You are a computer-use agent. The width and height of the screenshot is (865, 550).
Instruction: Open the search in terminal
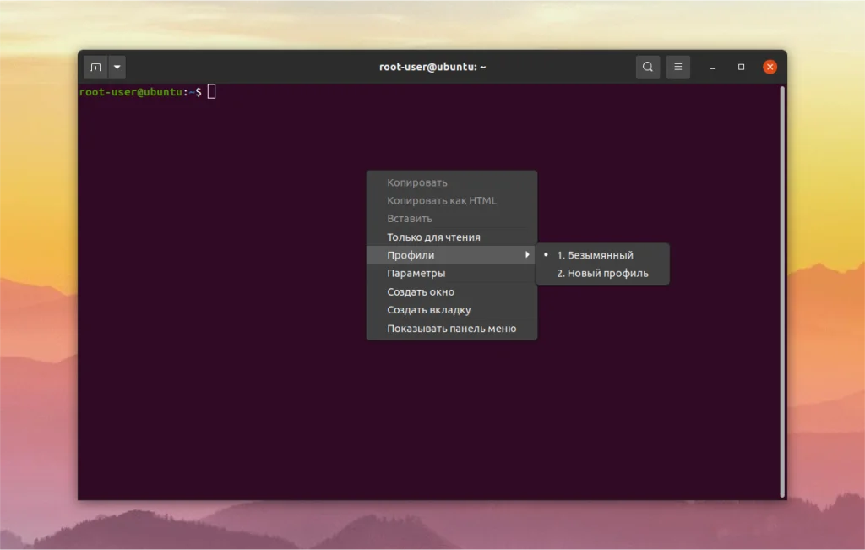pyautogui.click(x=647, y=66)
